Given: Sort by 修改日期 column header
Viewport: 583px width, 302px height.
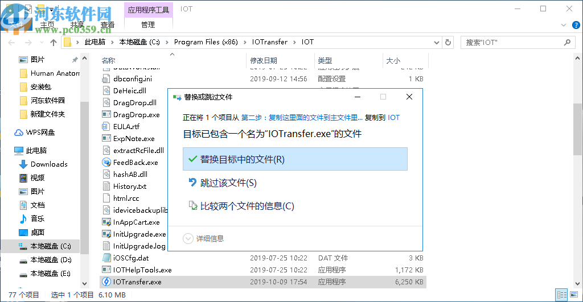Looking at the screenshot, I should 264,60.
